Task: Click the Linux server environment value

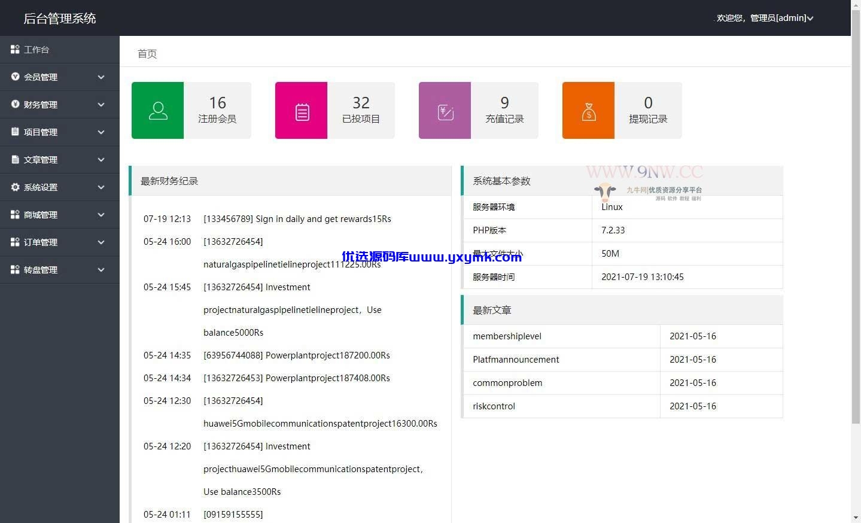Action: 612,207
